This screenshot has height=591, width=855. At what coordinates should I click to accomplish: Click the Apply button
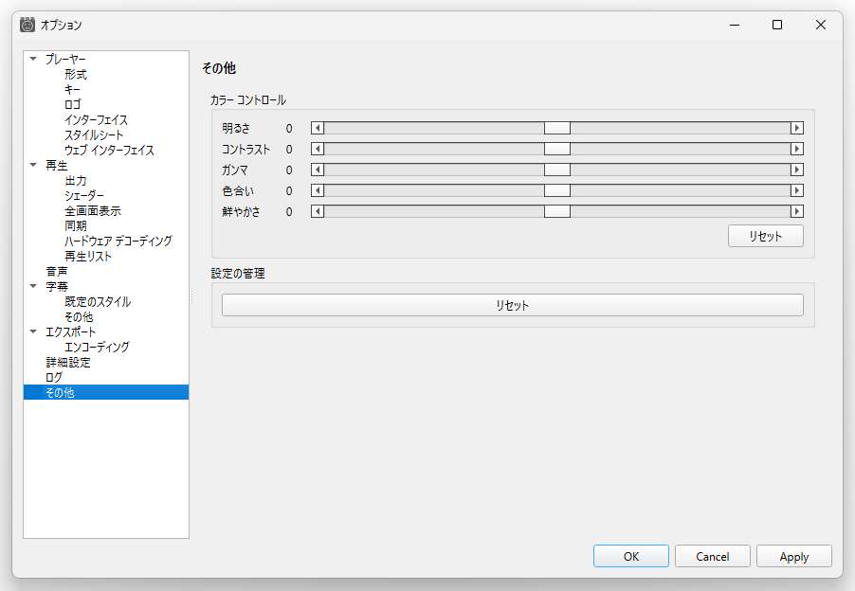(x=793, y=556)
